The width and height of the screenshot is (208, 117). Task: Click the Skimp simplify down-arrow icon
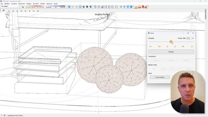[x=139, y=7]
